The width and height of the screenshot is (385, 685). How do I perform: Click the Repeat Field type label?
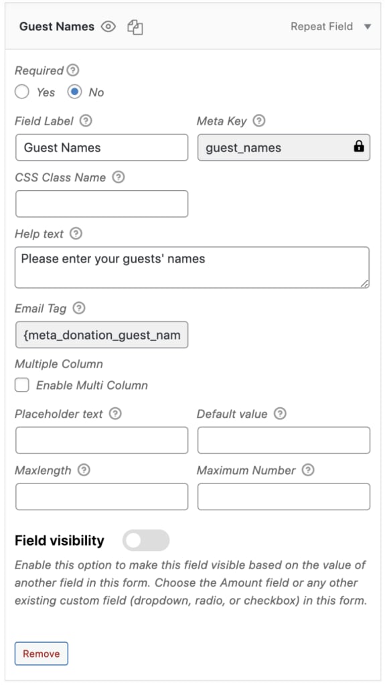click(x=321, y=27)
